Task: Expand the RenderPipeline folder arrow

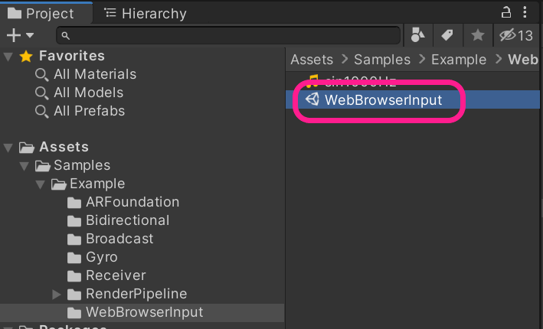Action: 57,294
